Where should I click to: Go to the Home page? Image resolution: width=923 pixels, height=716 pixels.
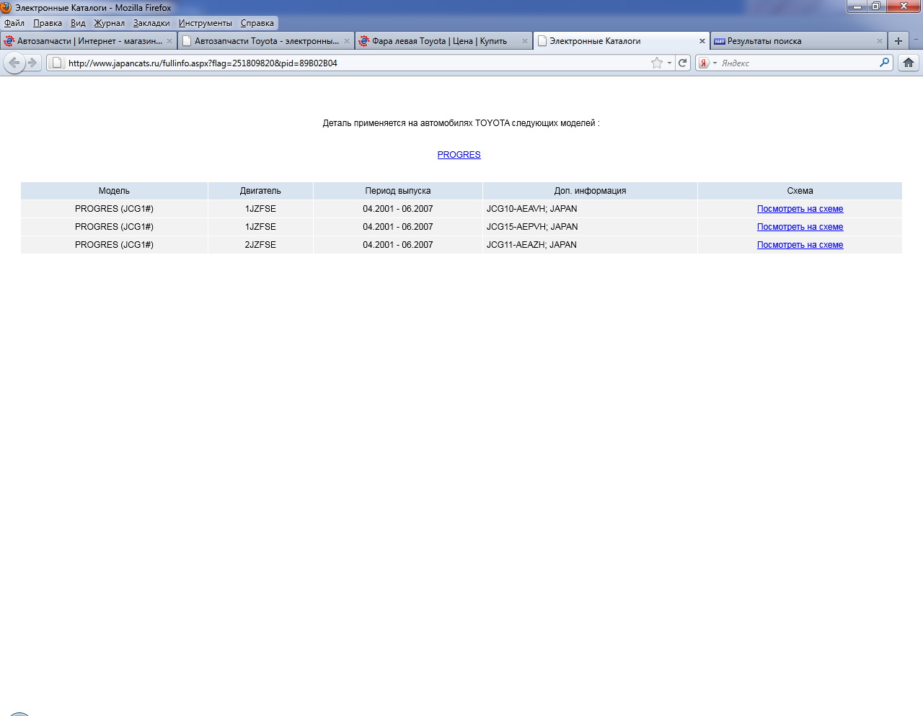click(x=908, y=63)
